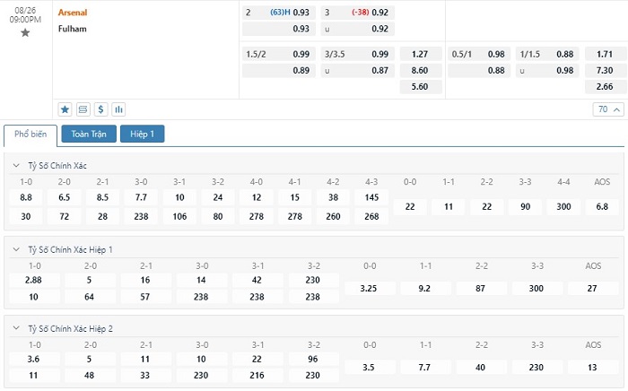Select the 6.8 AOS full match odds
The width and height of the screenshot is (628, 391).
tap(601, 207)
